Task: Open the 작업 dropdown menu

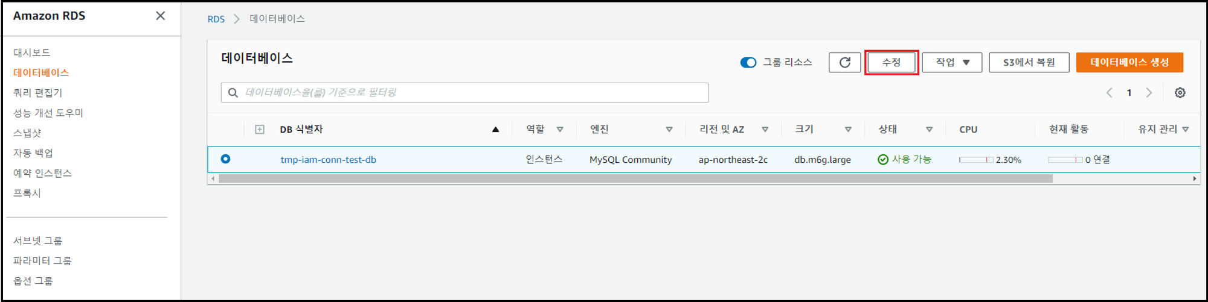Action: [952, 62]
